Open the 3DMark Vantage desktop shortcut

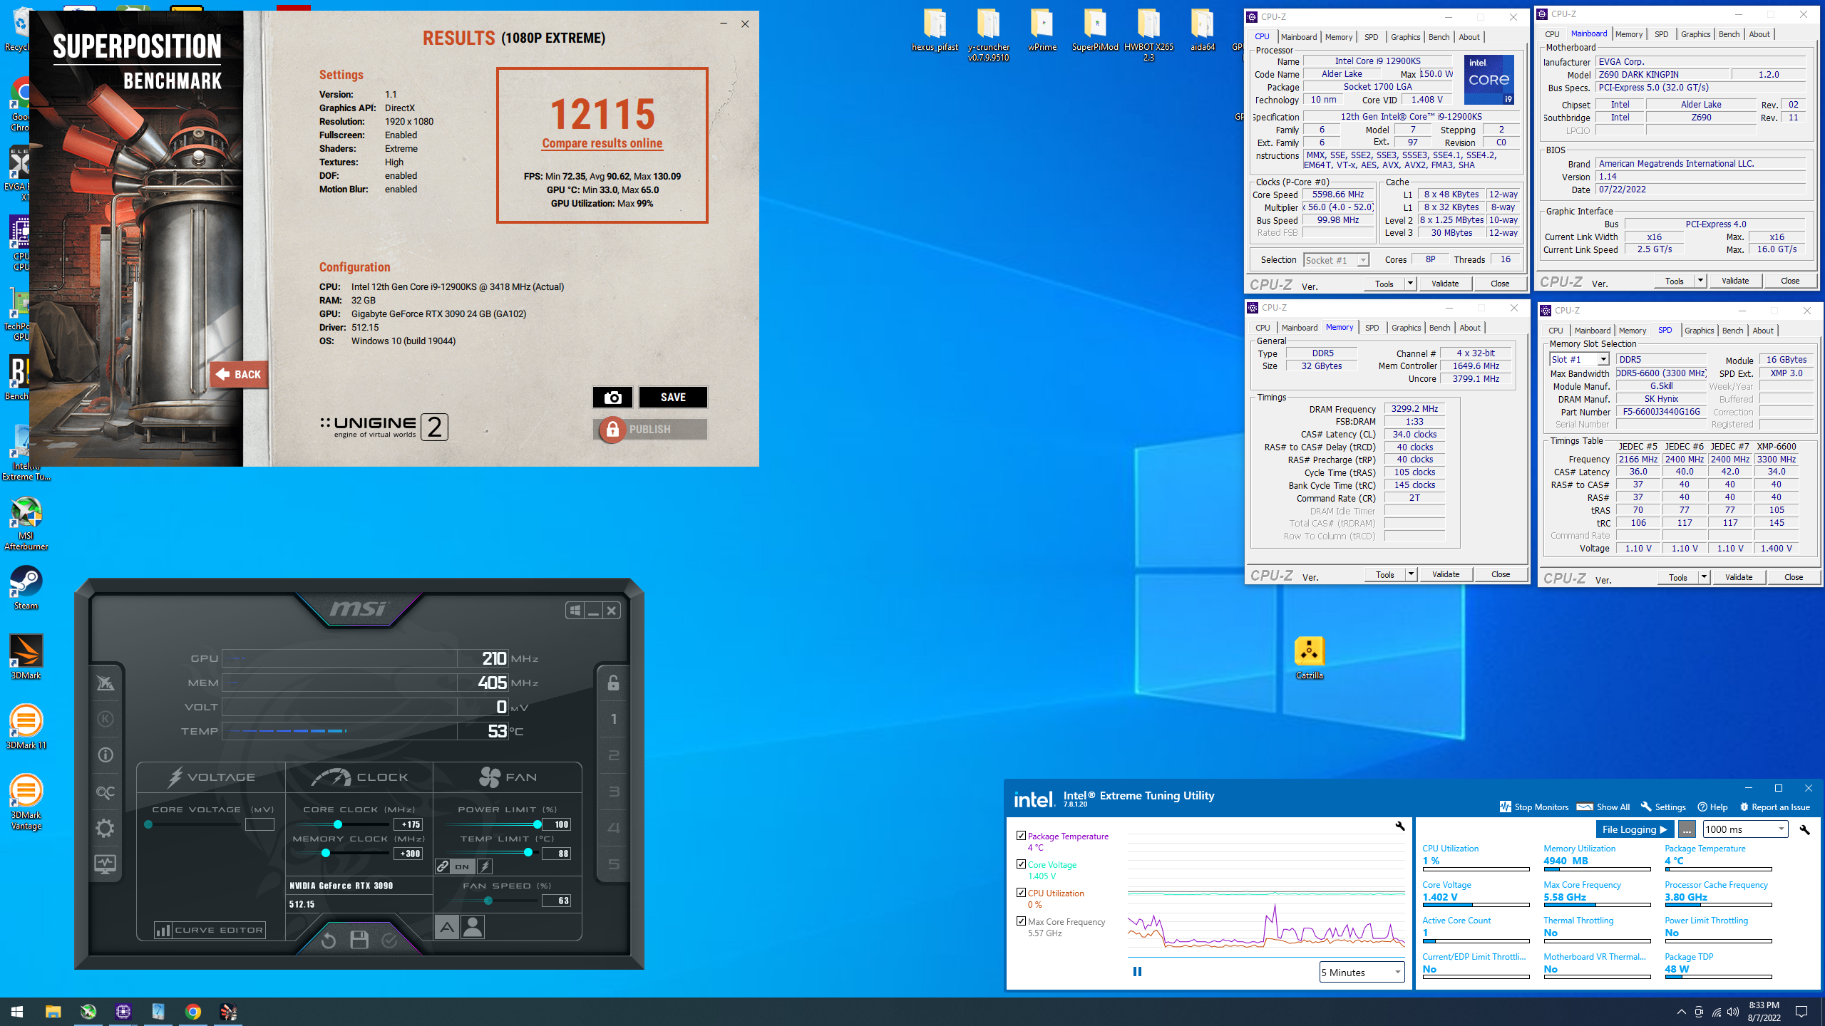tap(26, 802)
